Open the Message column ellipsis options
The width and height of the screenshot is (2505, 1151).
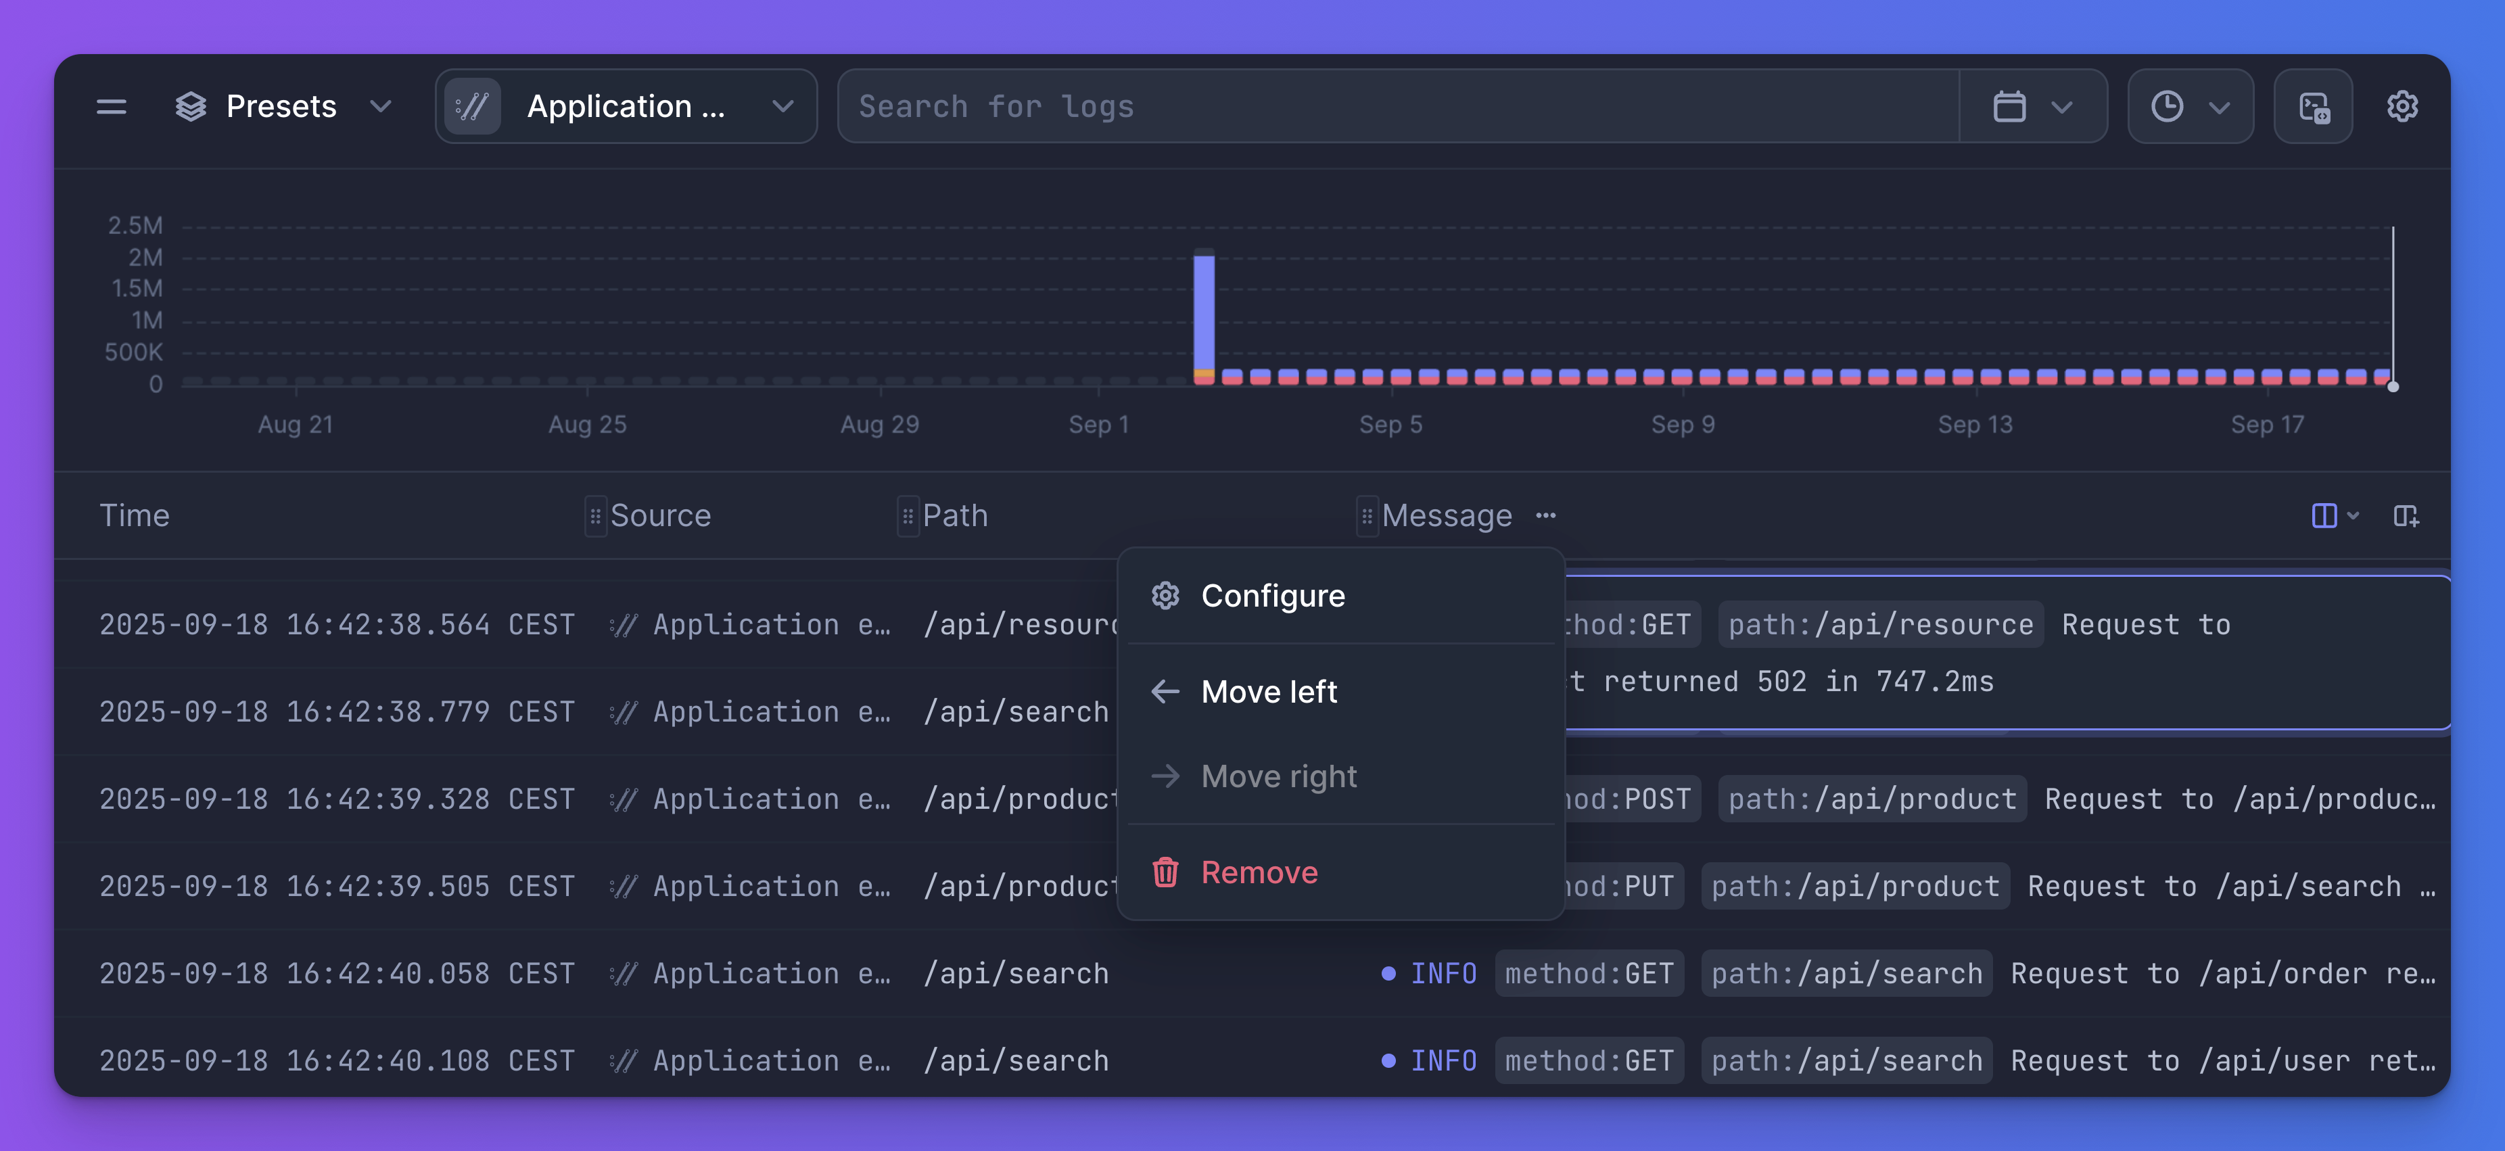pyautogui.click(x=1544, y=516)
